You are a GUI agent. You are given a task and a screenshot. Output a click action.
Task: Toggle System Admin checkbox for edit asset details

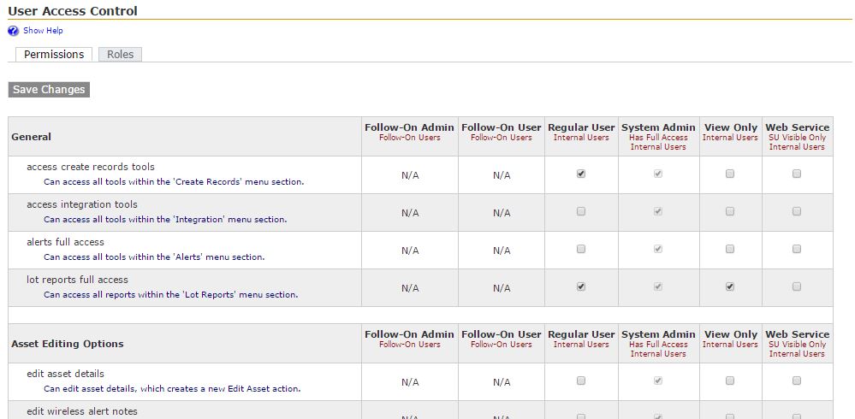(658, 381)
